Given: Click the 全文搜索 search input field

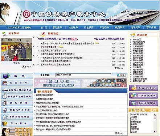Looking at the screenshot, I should (x=83, y=75).
